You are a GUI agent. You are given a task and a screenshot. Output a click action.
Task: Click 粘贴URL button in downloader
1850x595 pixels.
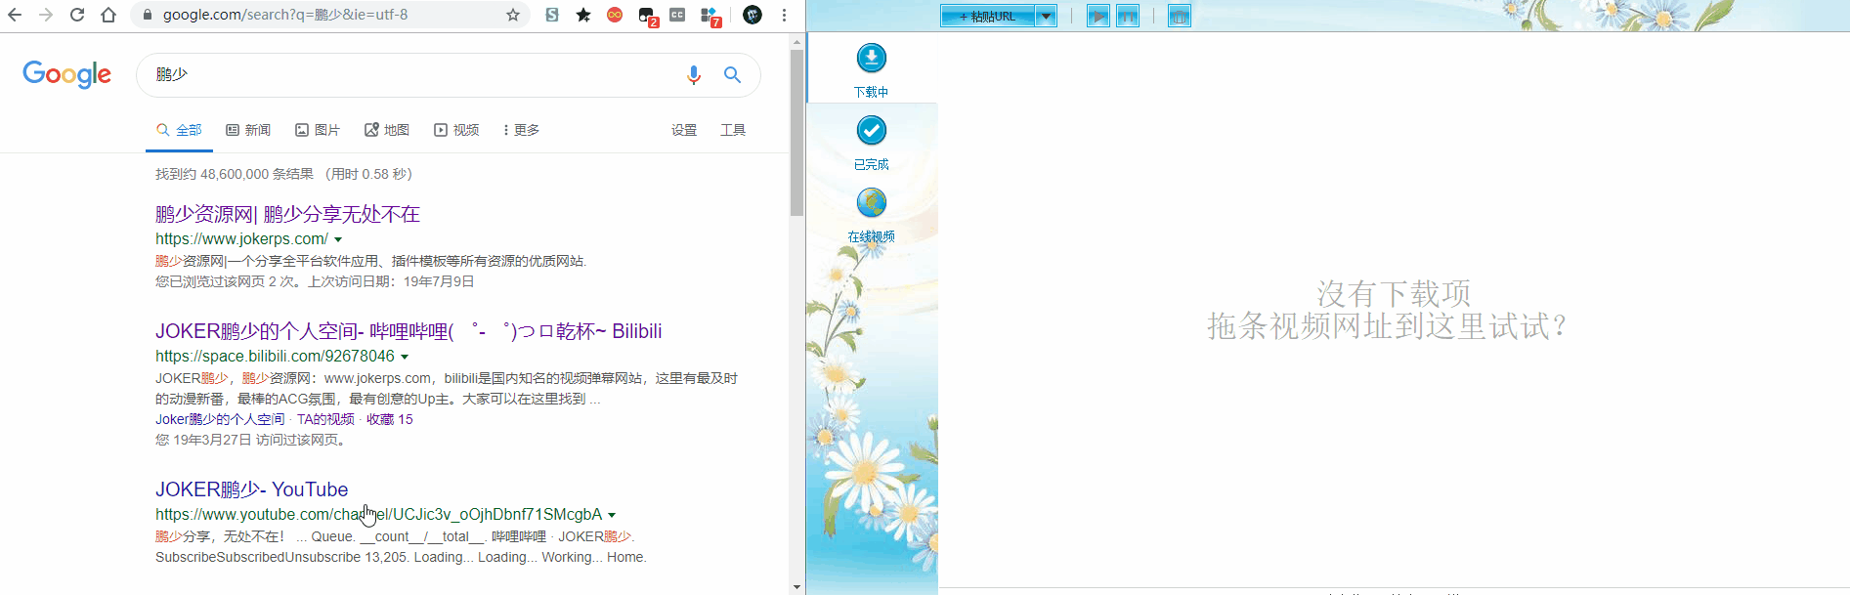point(988,16)
